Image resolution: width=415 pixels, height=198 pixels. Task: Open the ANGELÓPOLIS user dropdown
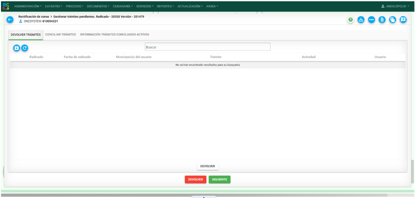coord(395,6)
